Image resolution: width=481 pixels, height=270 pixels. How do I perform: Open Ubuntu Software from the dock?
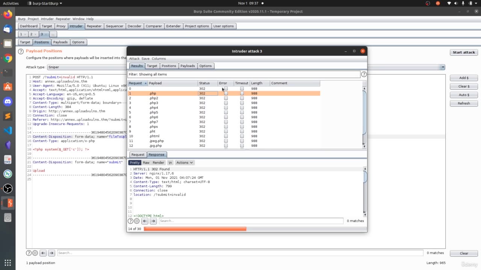(x=8, y=87)
